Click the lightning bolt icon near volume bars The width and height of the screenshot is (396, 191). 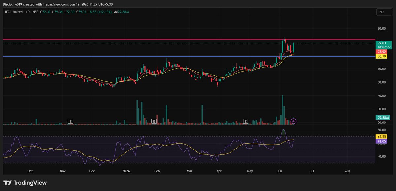tap(294, 121)
